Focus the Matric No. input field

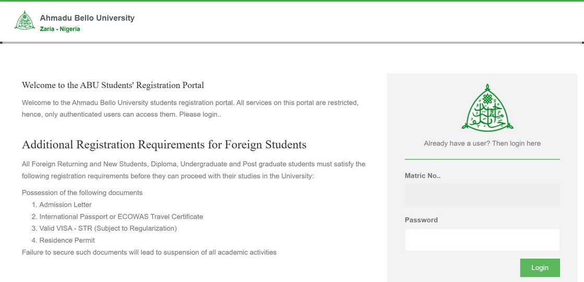click(x=482, y=195)
